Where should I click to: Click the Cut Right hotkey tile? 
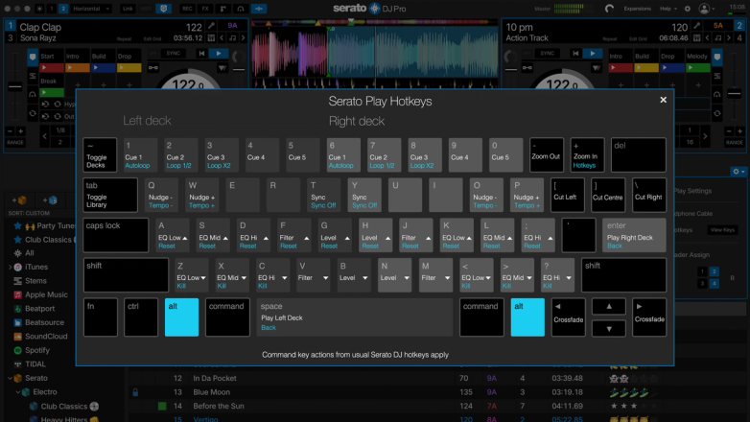click(648, 195)
